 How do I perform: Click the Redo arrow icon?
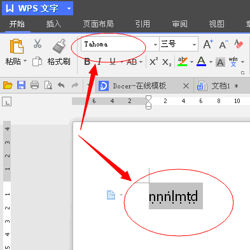pos(75,85)
